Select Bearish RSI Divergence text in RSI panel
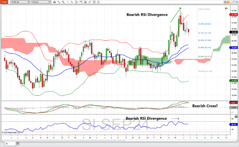The height and width of the screenshot is (147, 239). (x=146, y=118)
